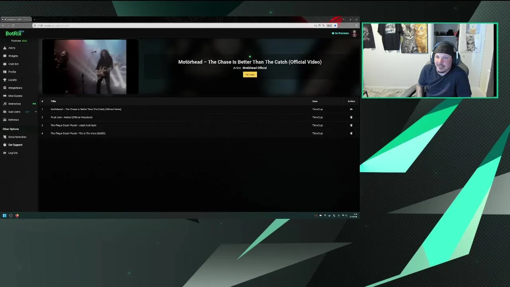Click Get Support in the sidebar
The image size is (510, 287).
(15, 145)
